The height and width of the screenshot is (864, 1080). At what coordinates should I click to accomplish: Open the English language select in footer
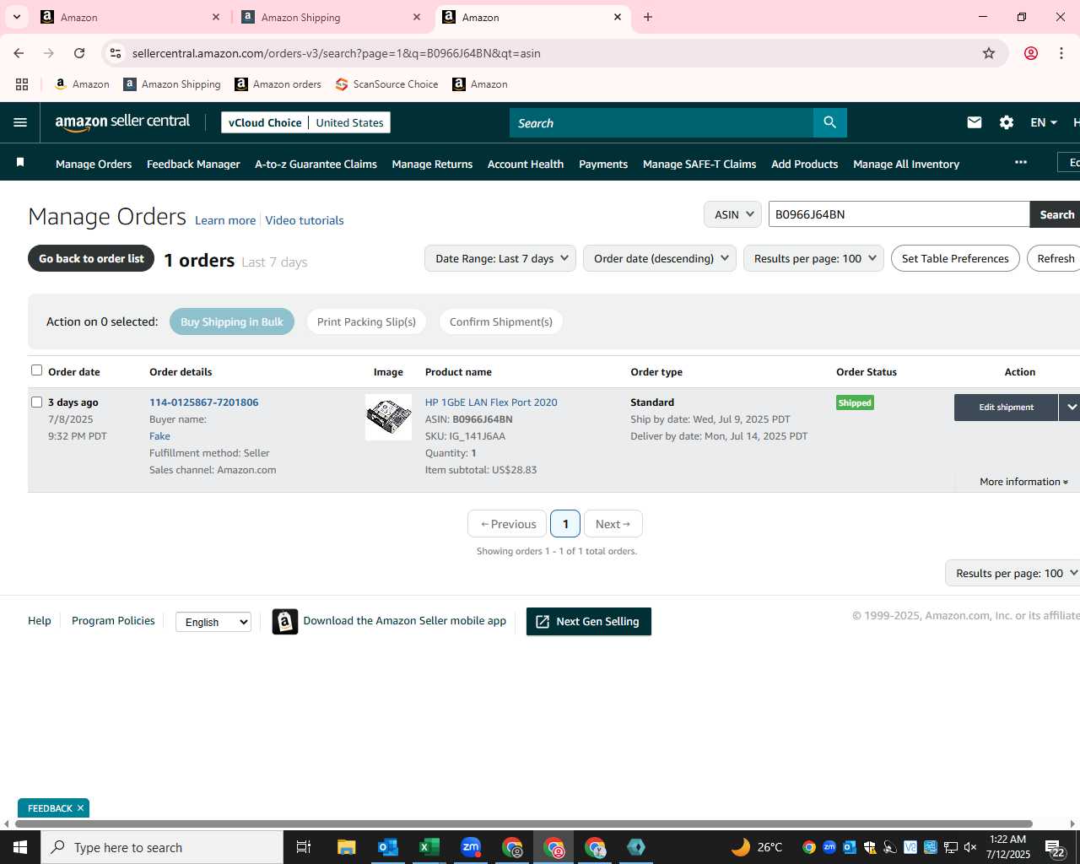click(x=213, y=622)
